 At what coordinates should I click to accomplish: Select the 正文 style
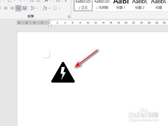83,5
